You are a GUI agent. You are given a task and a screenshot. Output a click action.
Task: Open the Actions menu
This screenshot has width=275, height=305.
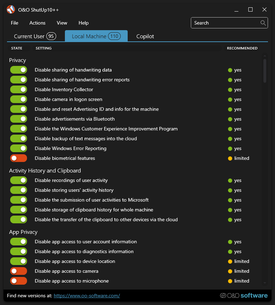pos(37,23)
